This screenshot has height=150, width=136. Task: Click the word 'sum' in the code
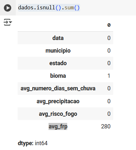tap(69, 8)
